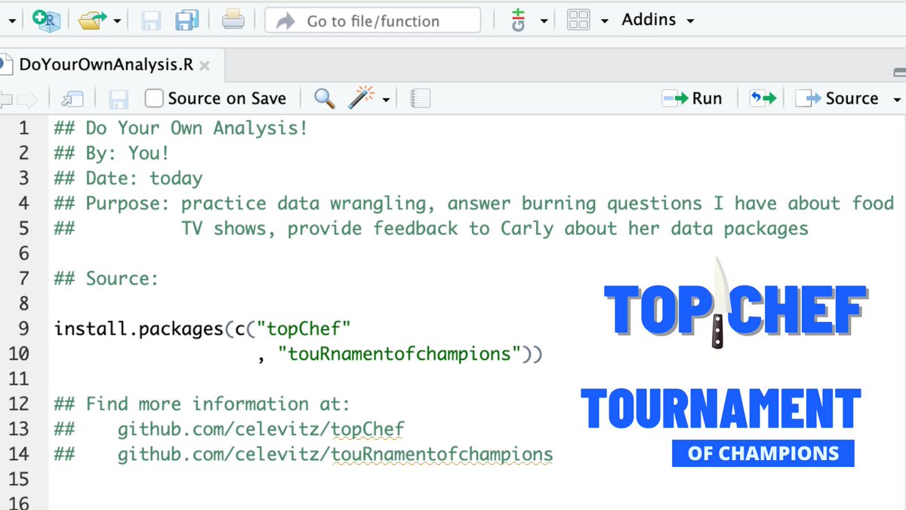Open the Code Tools dropdown arrow
The image size is (906, 510).
click(386, 100)
